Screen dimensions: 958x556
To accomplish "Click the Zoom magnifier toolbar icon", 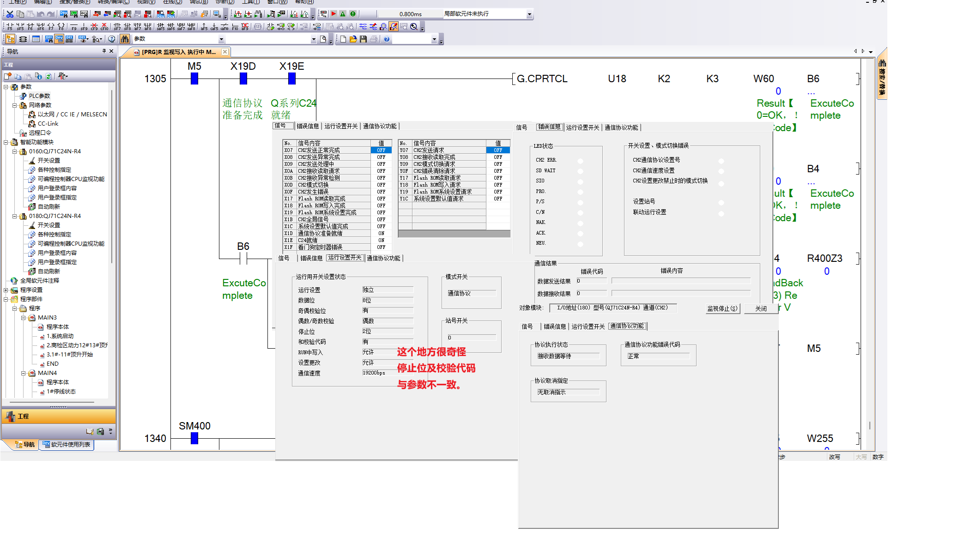I will 414,27.
